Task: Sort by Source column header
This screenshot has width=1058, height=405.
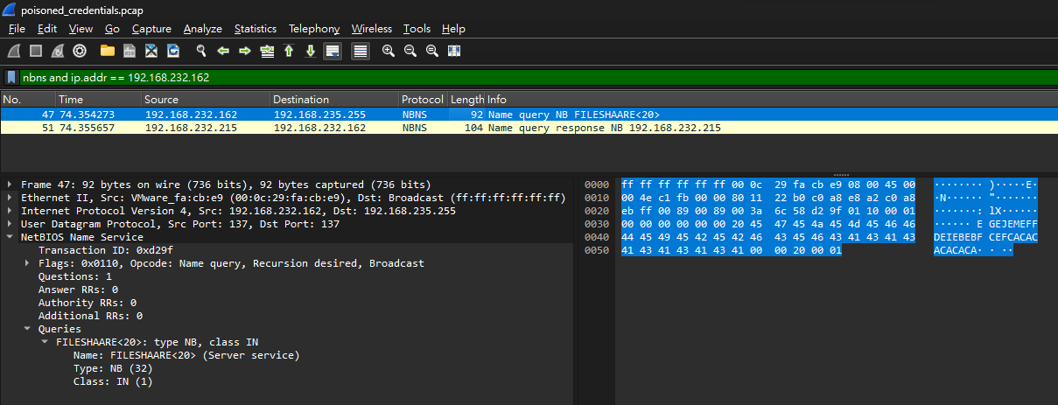Action: pos(206,100)
